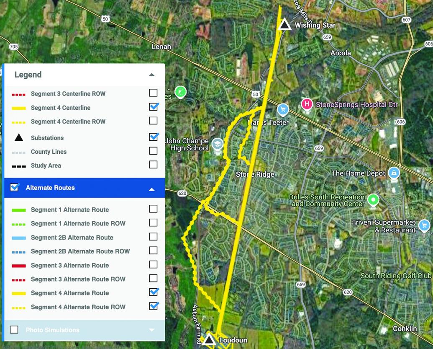Expand the Photo Simulations section

point(152,330)
